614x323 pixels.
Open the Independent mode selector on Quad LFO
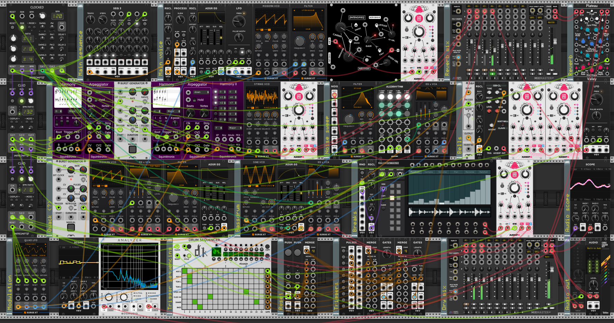click(31, 244)
